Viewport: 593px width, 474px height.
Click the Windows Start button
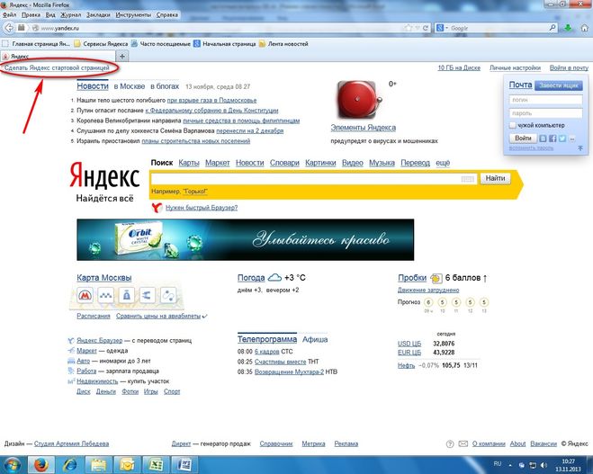[12, 464]
